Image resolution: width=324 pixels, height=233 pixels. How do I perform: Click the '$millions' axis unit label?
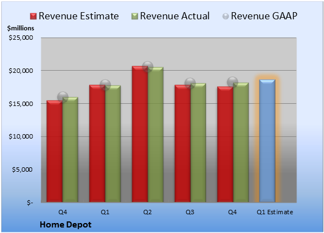(20, 28)
